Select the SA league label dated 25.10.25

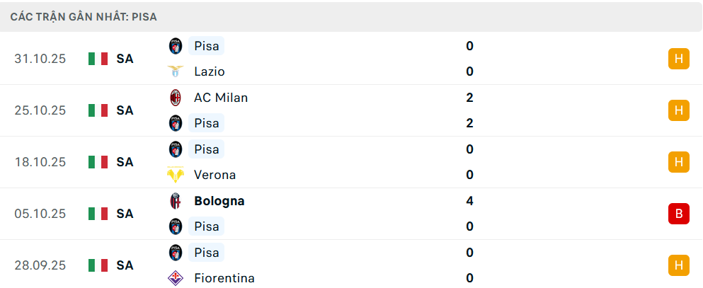[125, 110]
